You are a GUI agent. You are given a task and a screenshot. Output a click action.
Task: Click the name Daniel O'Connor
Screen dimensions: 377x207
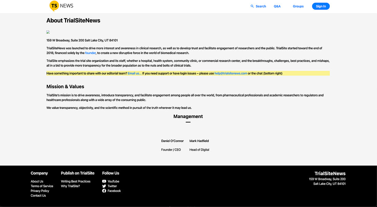(x=172, y=141)
